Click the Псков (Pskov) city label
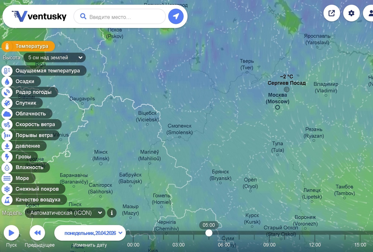Viewport: 373px width, 252px height. pyautogui.click(x=115, y=33)
